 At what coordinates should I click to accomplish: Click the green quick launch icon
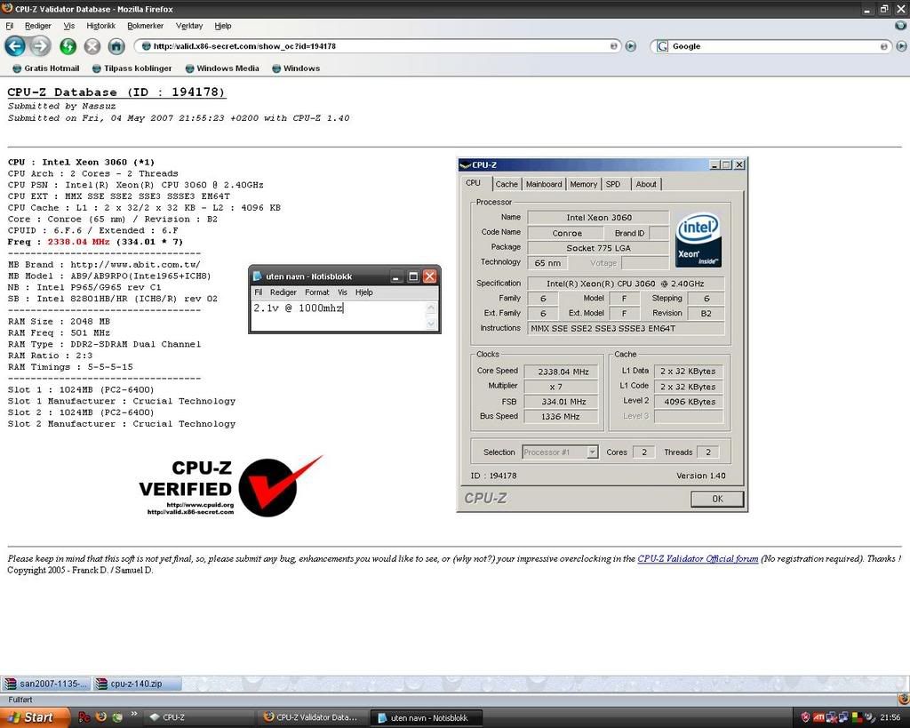(117, 717)
